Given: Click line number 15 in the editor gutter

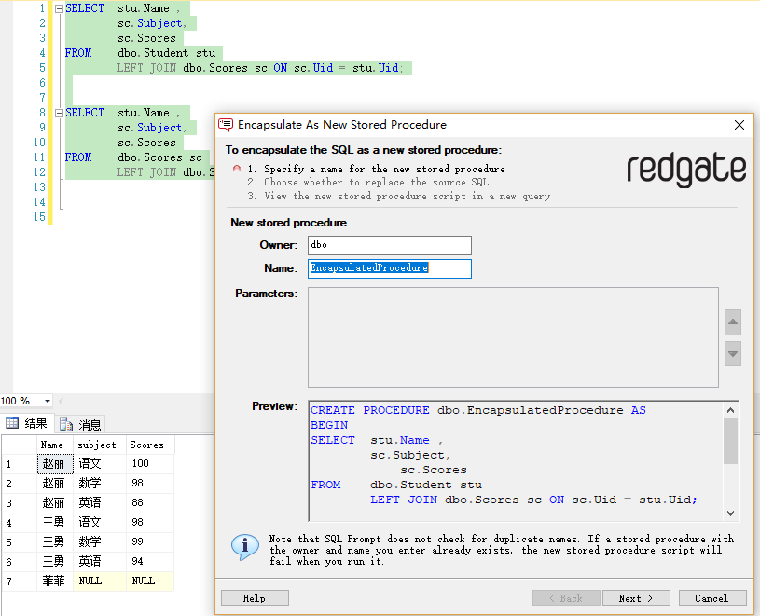Looking at the screenshot, I should 39,217.
